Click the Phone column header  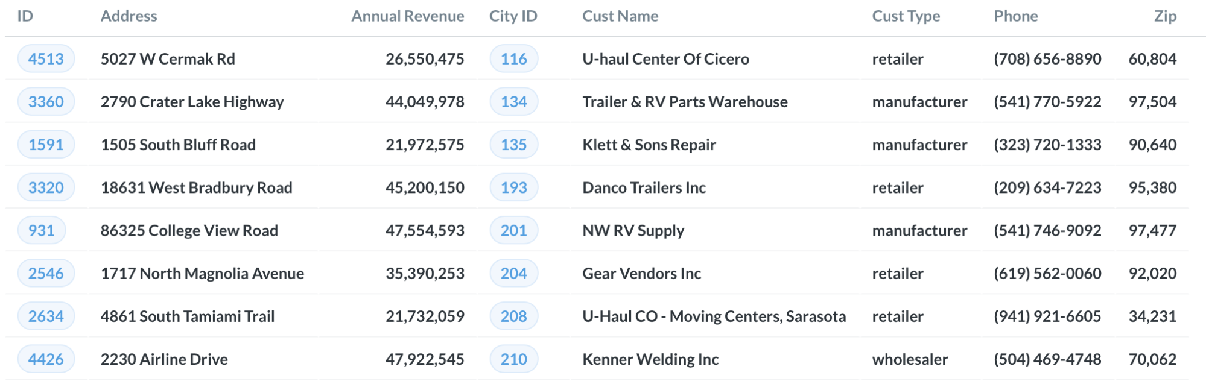(1015, 16)
